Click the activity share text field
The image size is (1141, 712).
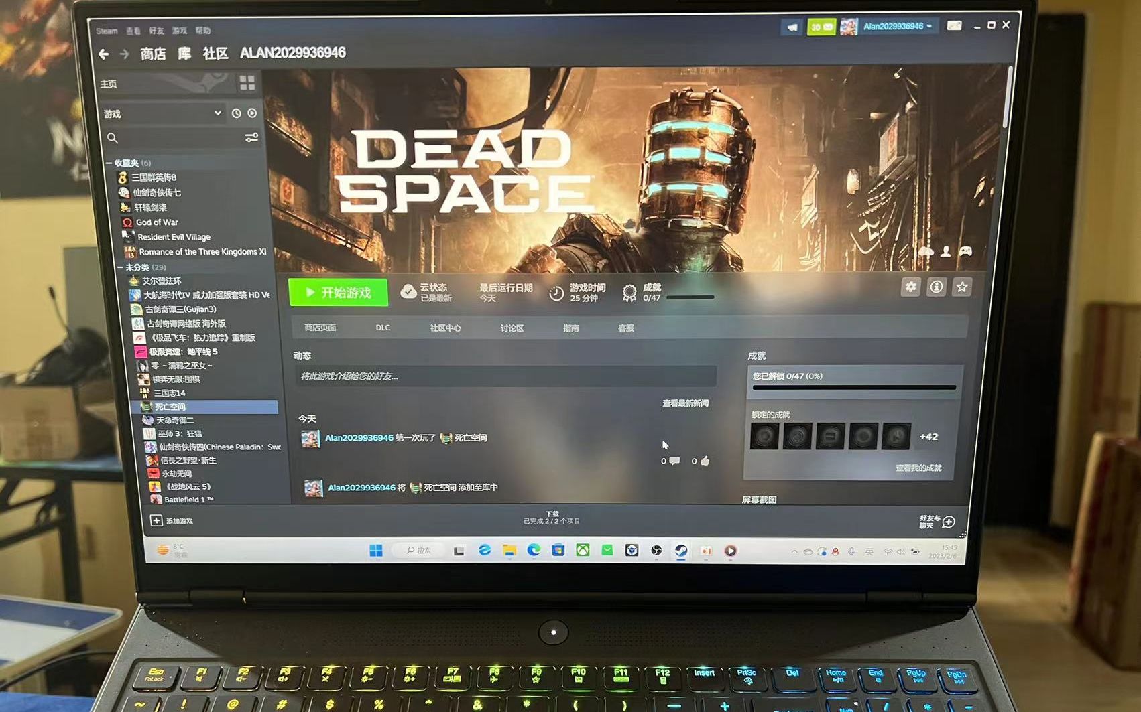click(505, 376)
